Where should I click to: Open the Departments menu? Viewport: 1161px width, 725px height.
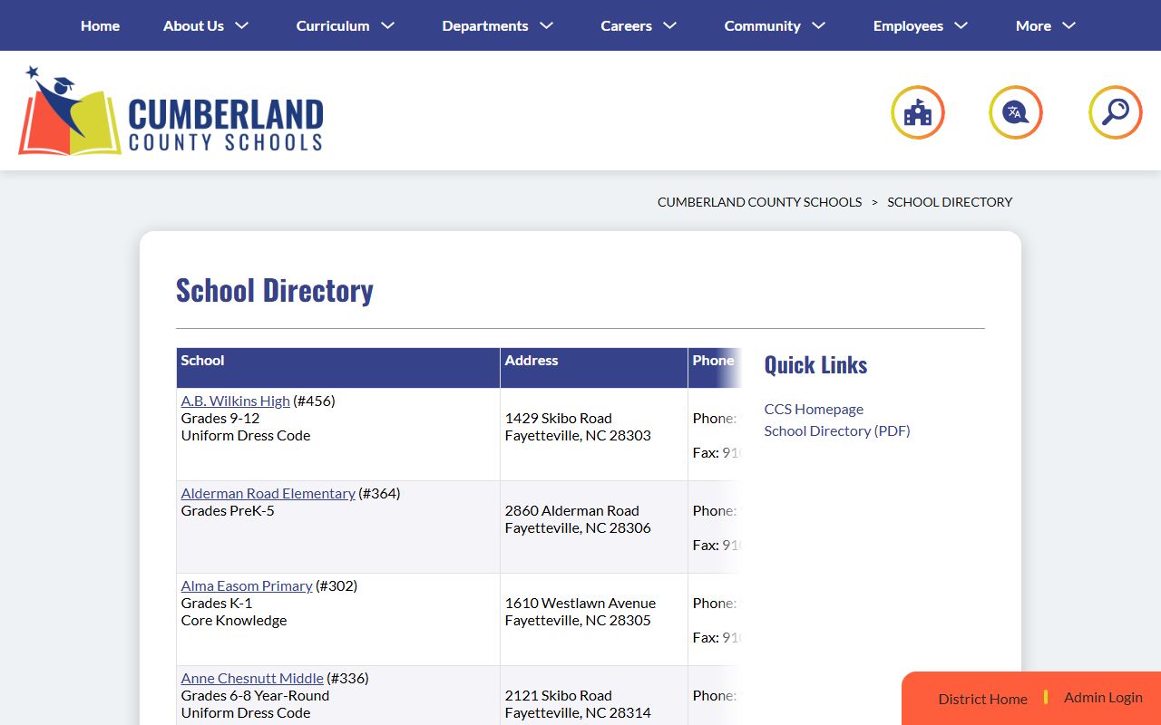click(x=485, y=25)
